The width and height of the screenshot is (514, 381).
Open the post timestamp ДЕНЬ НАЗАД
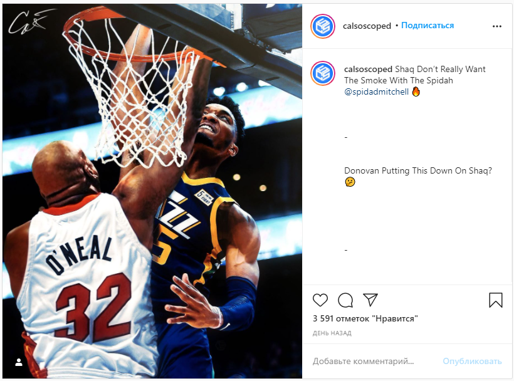pos(332,333)
